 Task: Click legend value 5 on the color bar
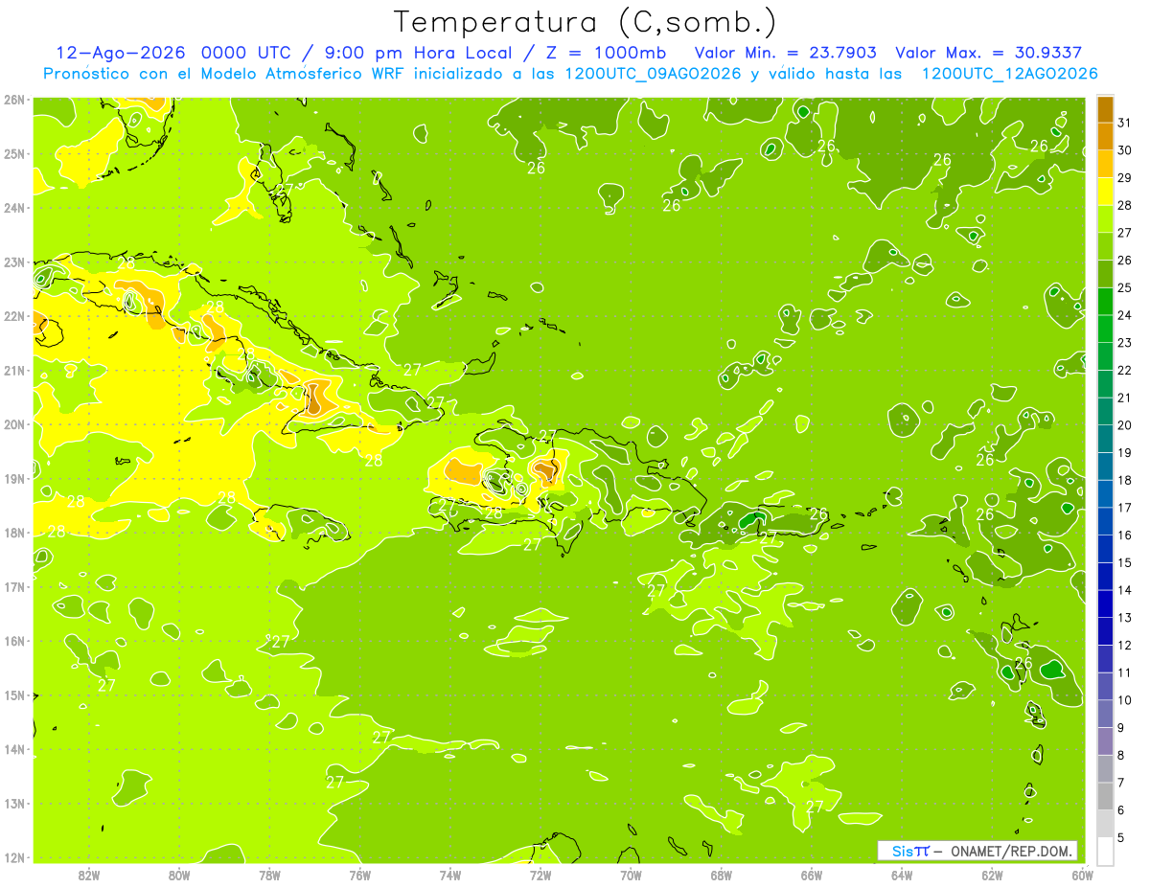[1121, 838]
